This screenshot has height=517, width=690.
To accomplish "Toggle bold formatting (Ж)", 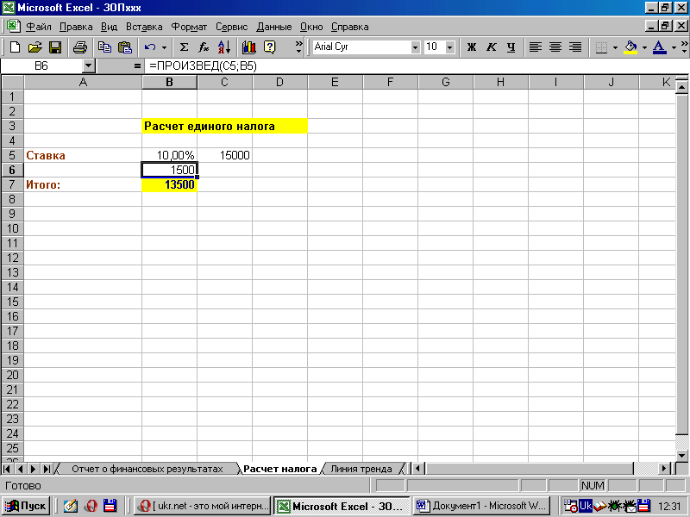I will [471, 47].
